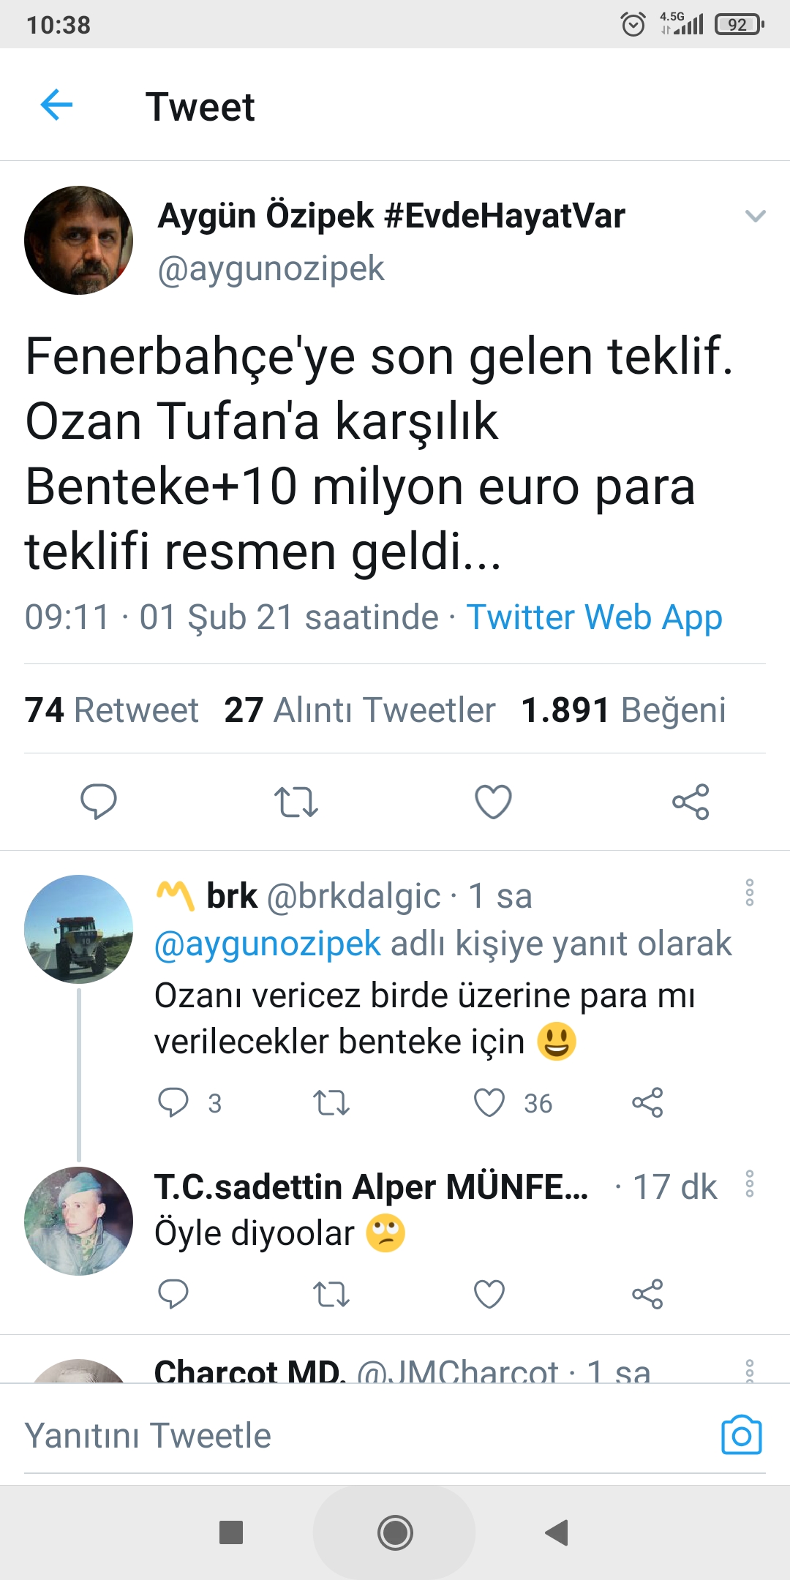Retweet brk's reply
The image size is (790, 1580).
(331, 1102)
